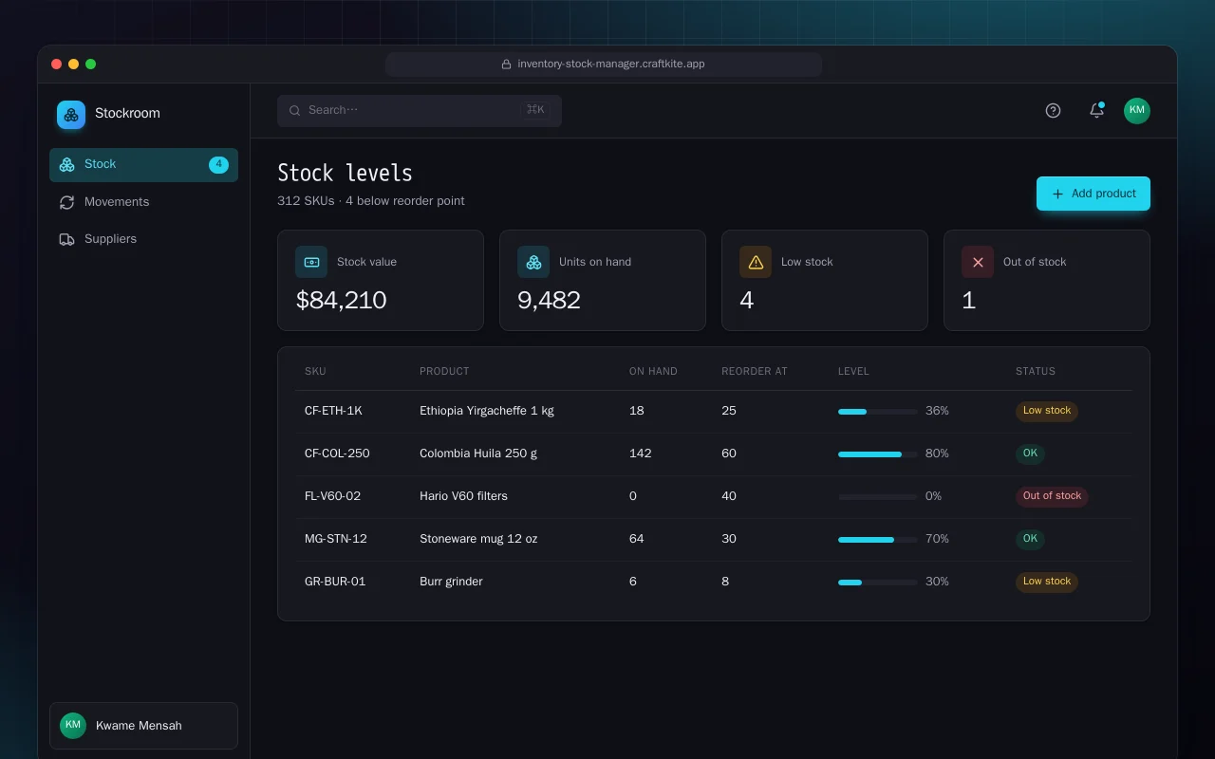1215x759 pixels.
Task: Click the ON HAND column header
Action: point(653,372)
